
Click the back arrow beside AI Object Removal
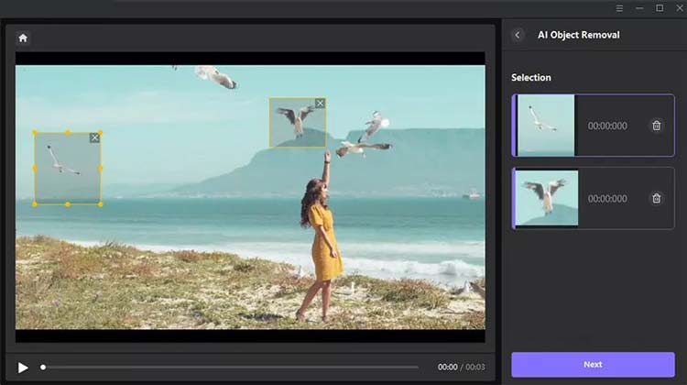518,35
